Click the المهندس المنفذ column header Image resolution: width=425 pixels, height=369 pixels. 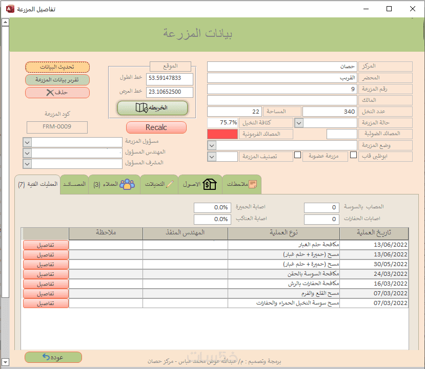coord(185,233)
